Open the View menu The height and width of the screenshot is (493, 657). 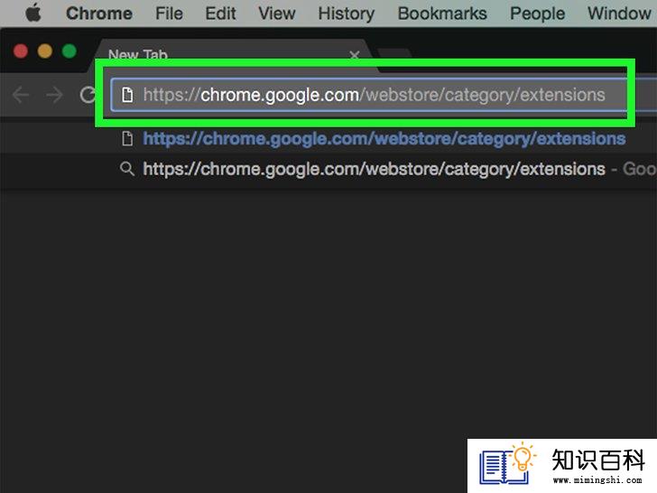[276, 14]
